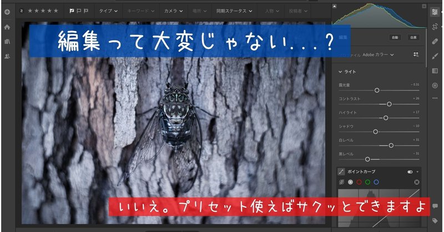The image size is (444, 232).
Task: Click the 露光量 value -0.31
Action: coord(415,85)
